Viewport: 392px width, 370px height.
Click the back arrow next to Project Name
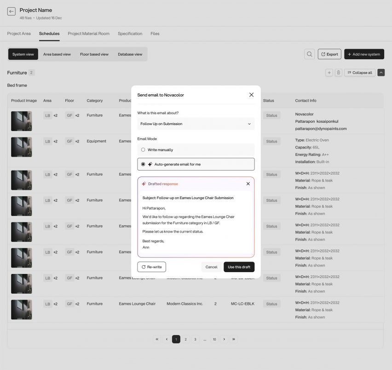tap(11, 11)
